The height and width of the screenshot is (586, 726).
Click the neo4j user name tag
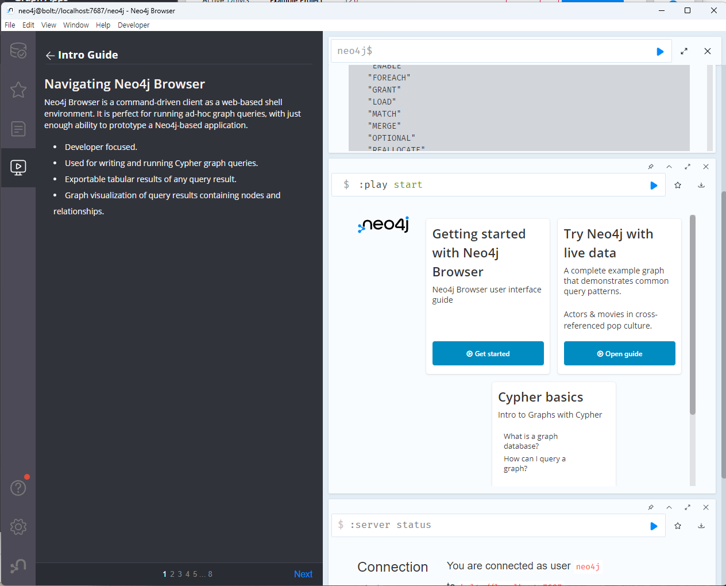click(x=588, y=567)
